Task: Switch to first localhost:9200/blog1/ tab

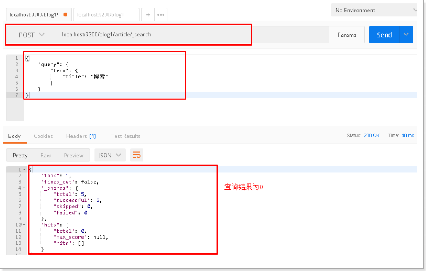Action: (38, 15)
